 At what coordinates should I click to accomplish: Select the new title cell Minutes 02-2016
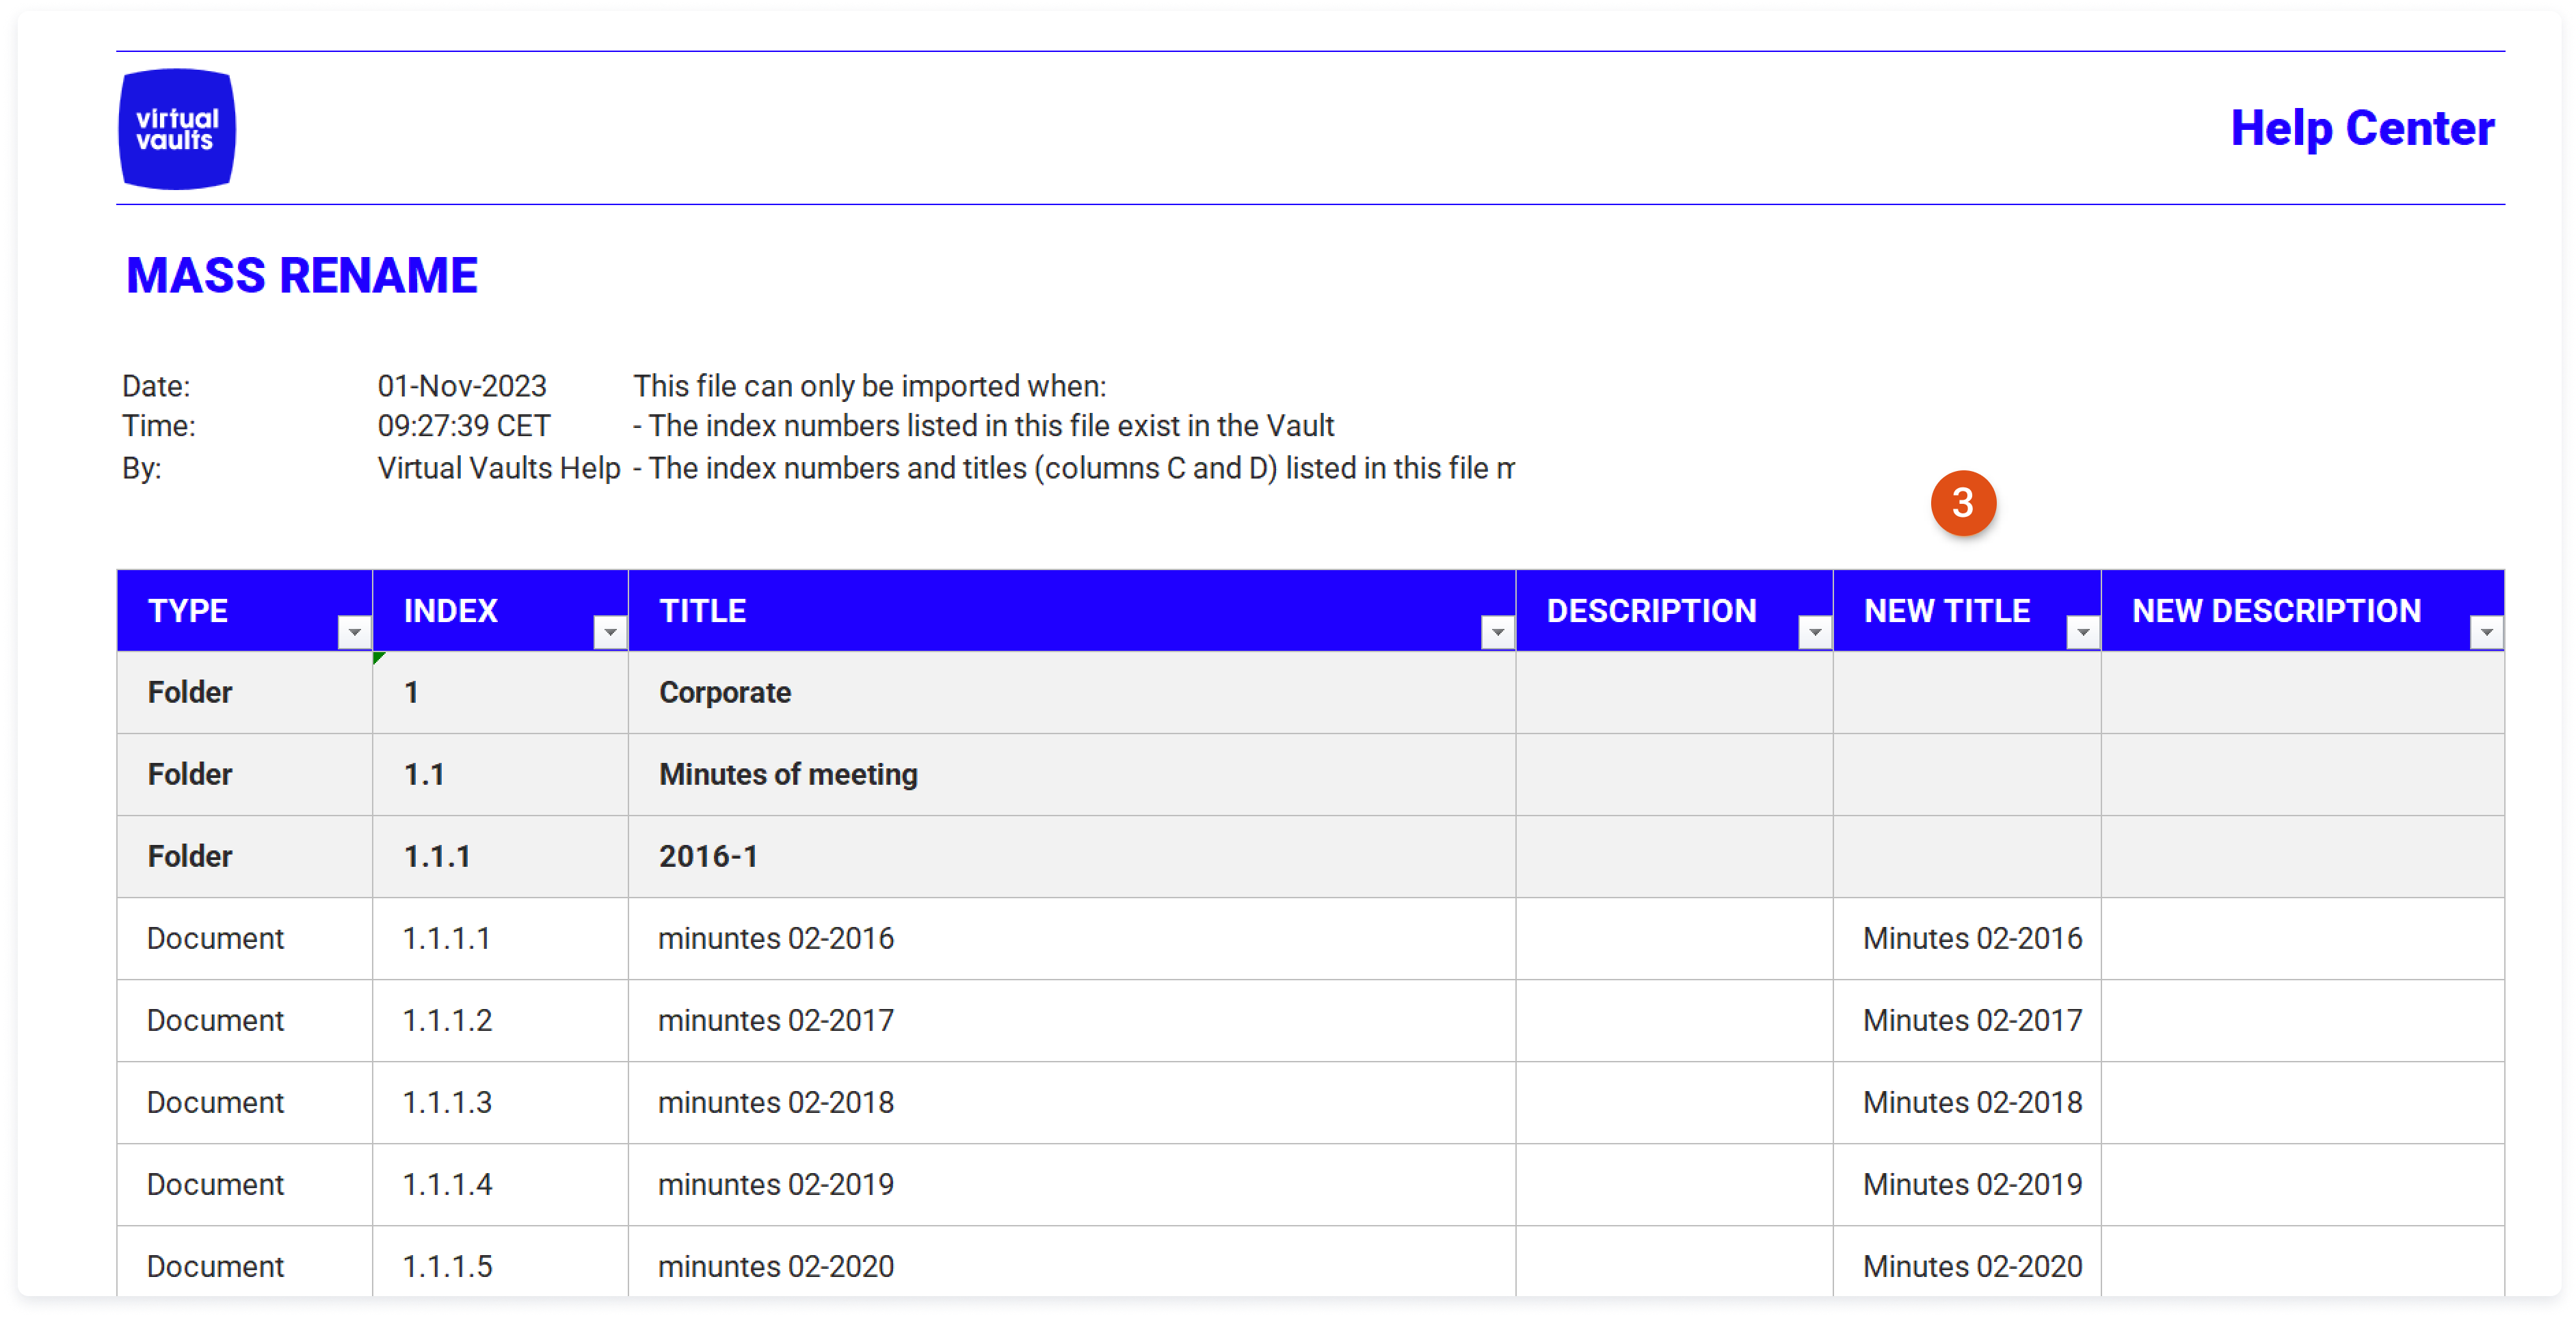pos(1966,938)
